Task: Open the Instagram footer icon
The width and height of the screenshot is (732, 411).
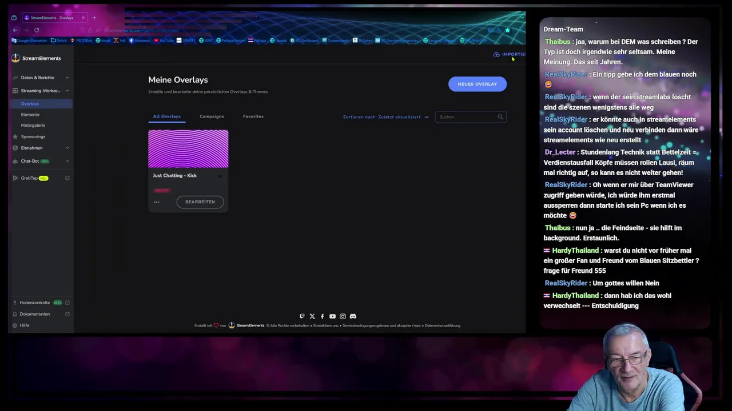Action: pyautogui.click(x=343, y=316)
